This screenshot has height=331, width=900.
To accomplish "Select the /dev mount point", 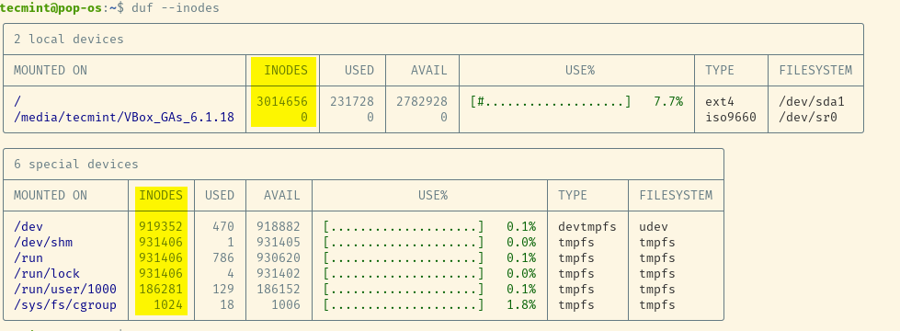I will coord(28,226).
